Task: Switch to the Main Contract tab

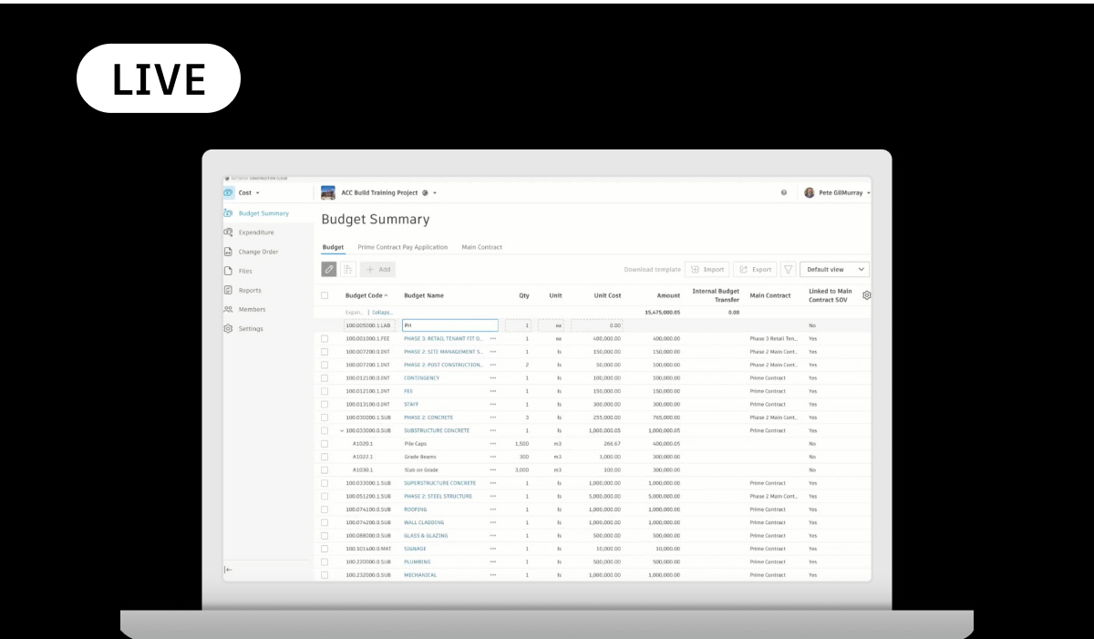Action: pos(481,246)
